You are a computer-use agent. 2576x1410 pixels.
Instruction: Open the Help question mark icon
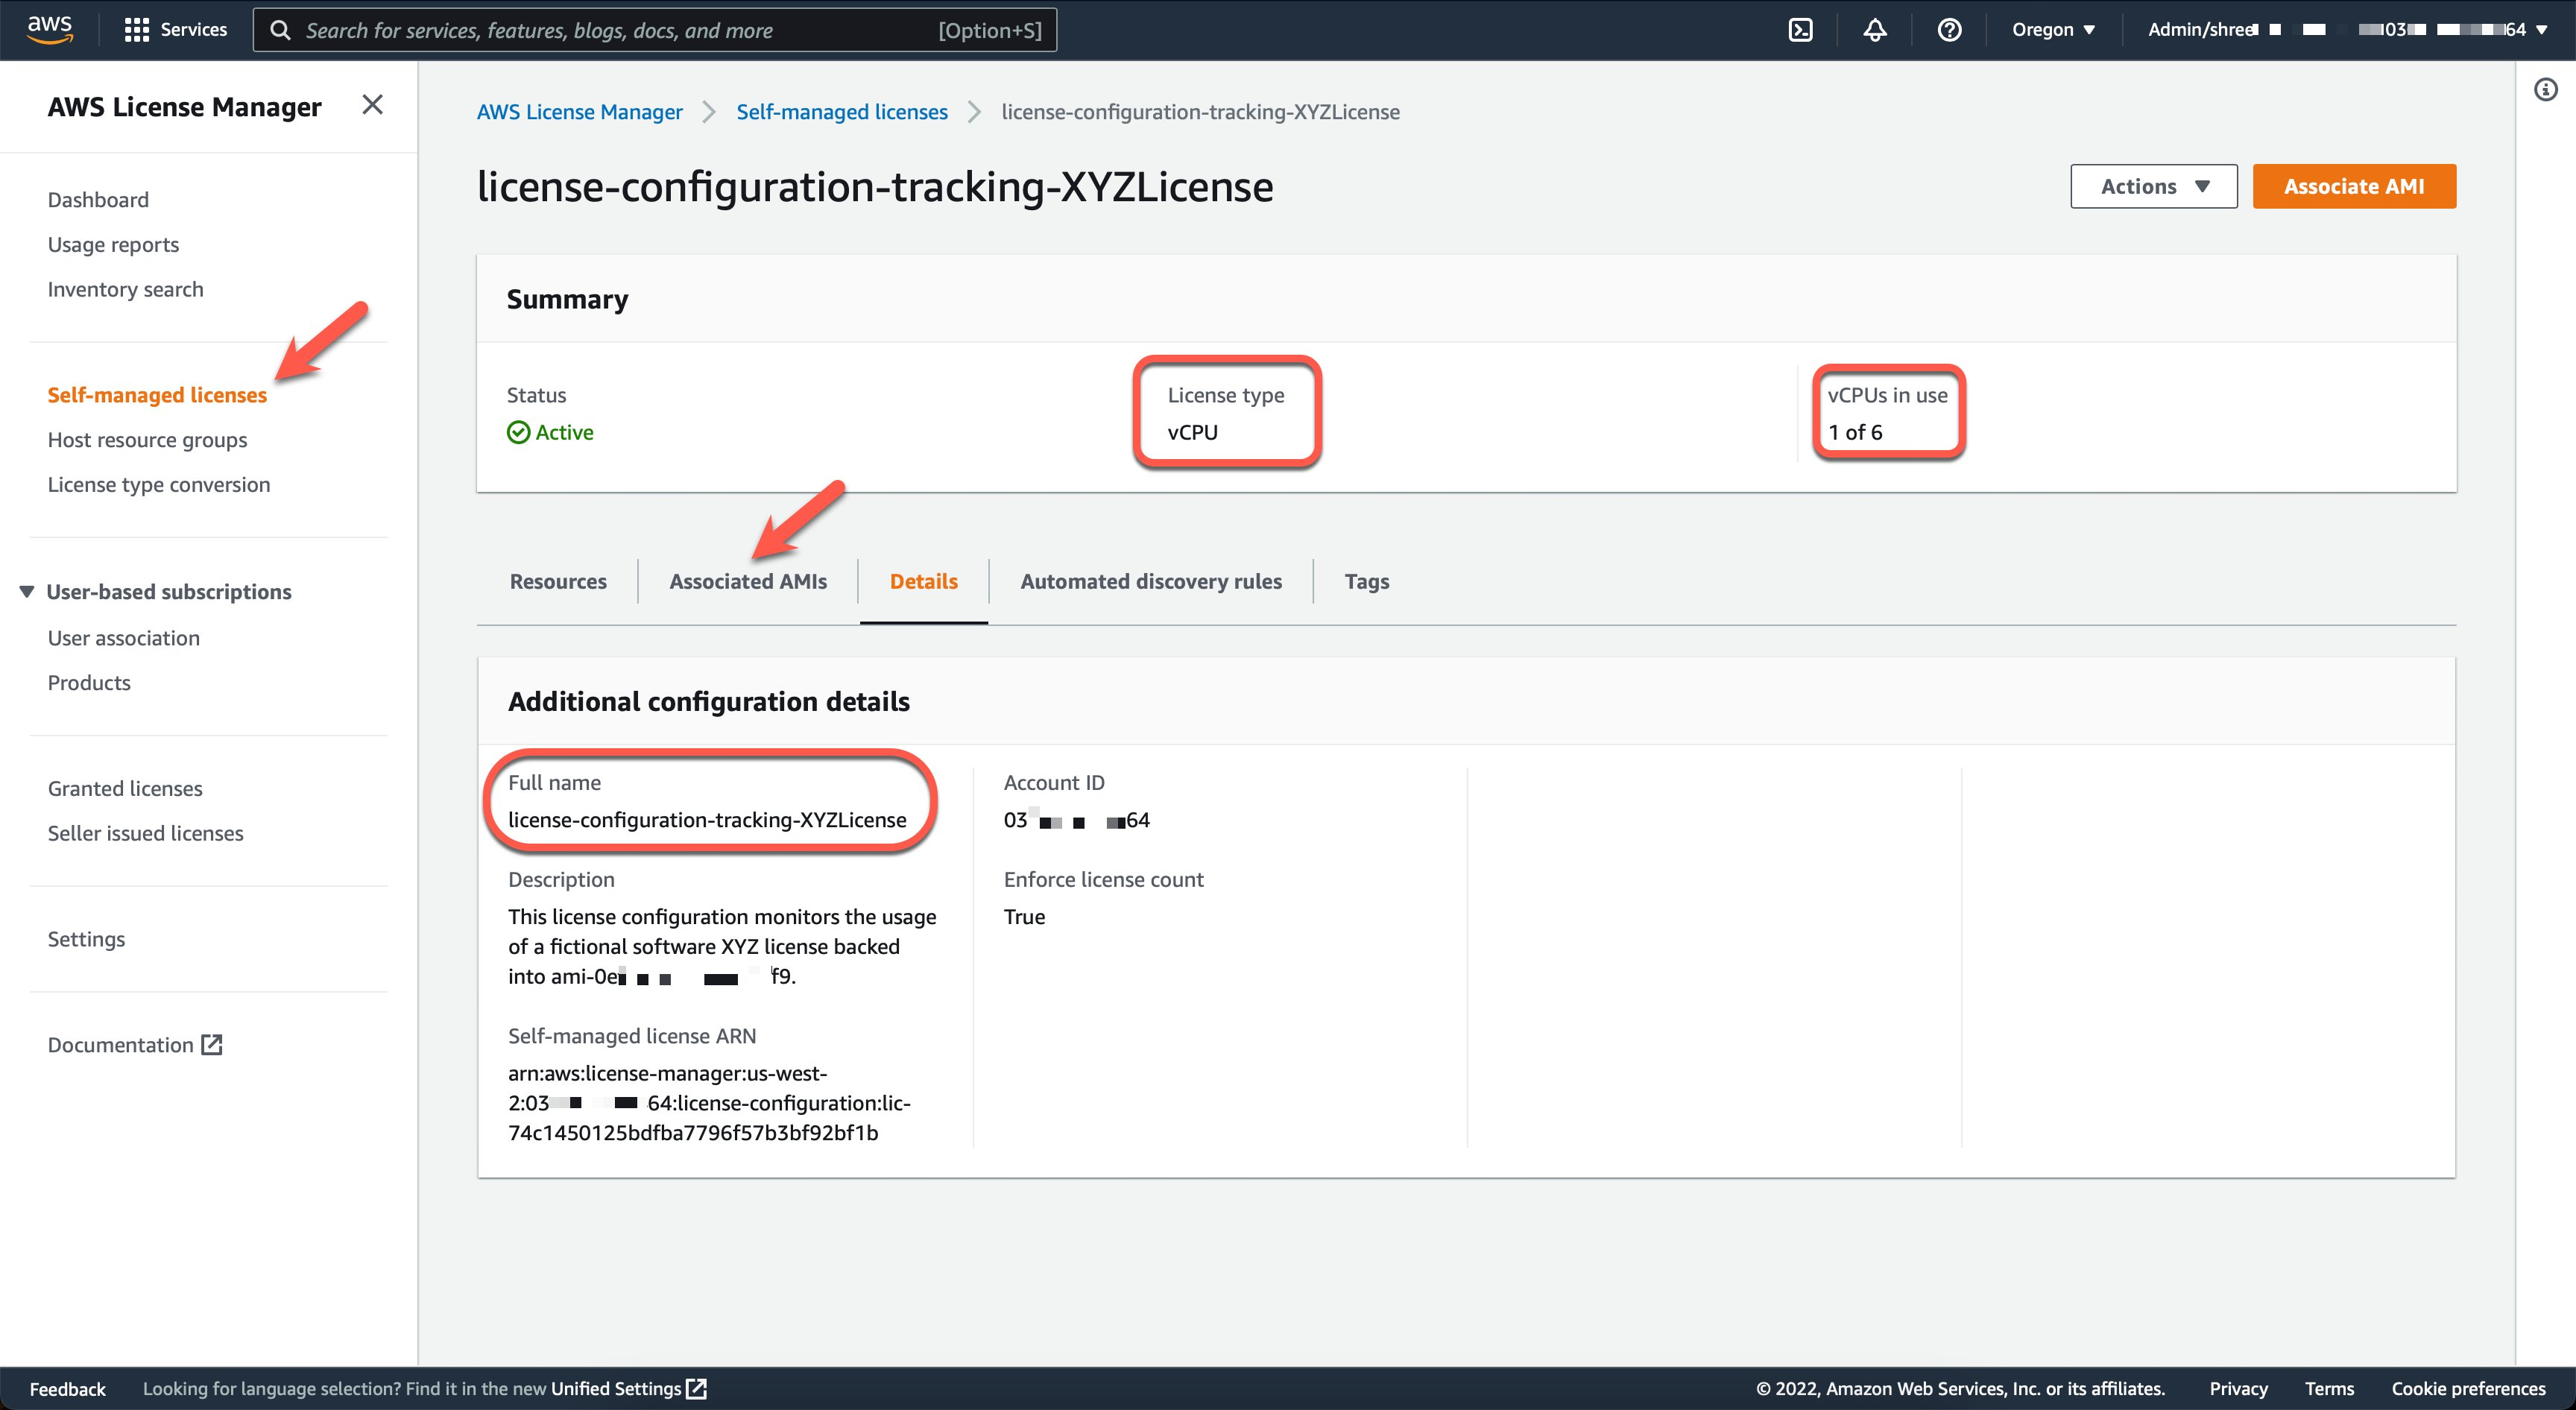click(1948, 29)
